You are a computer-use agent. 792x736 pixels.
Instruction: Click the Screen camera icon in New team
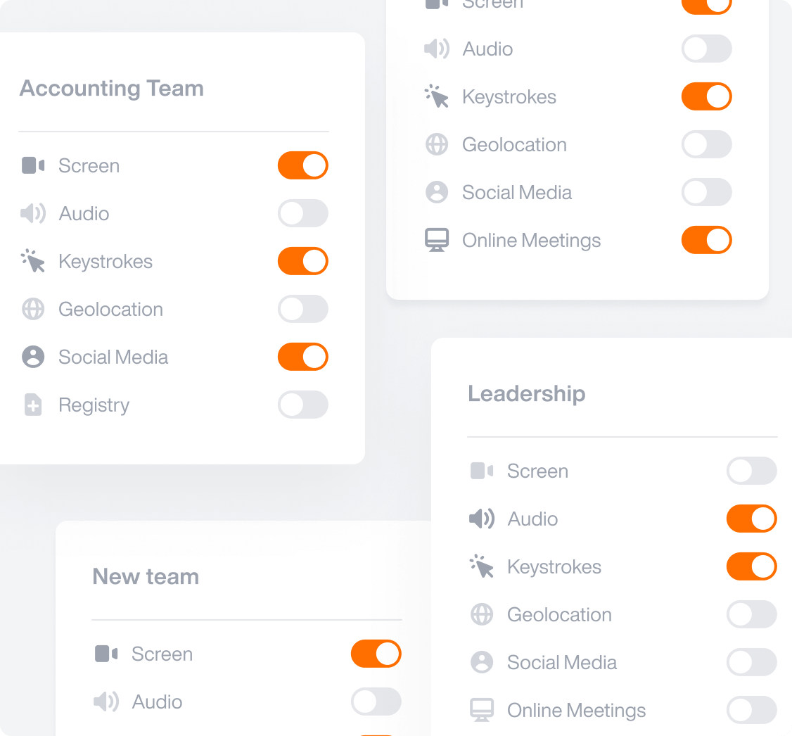pyautogui.click(x=106, y=654)
